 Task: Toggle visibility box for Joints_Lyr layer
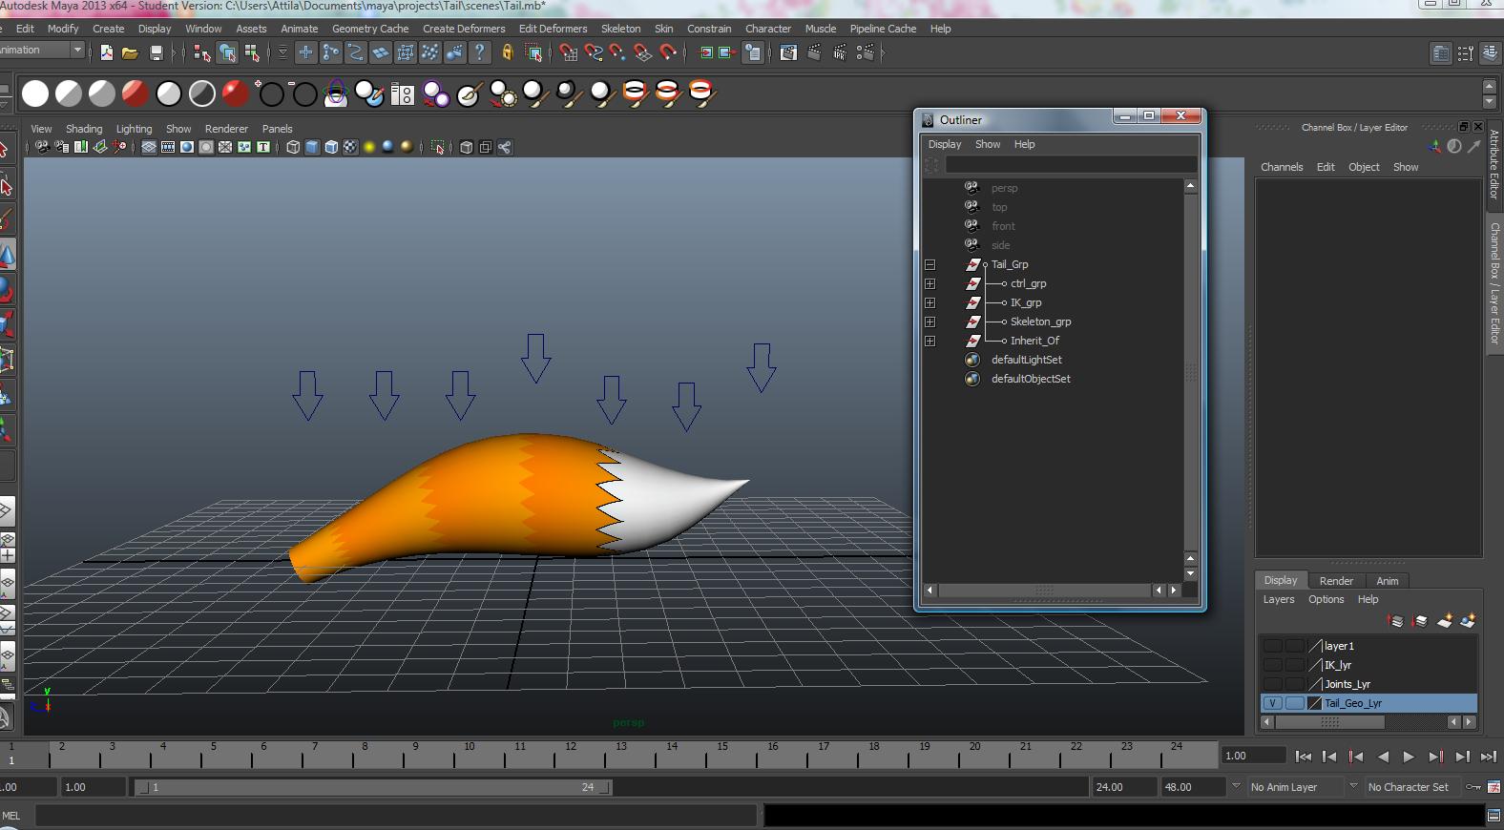[x=1272, y=684]
